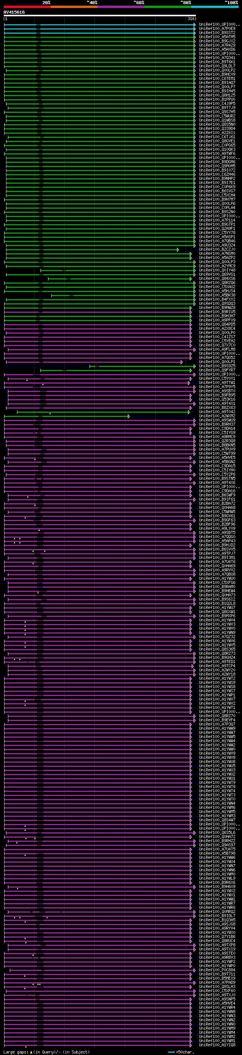Click hit label UniRef100_B5MEX9

point(217,979)
